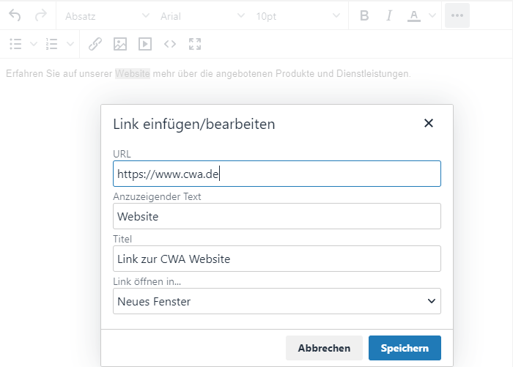Click the insert link chain icon

tap(95, 44)
